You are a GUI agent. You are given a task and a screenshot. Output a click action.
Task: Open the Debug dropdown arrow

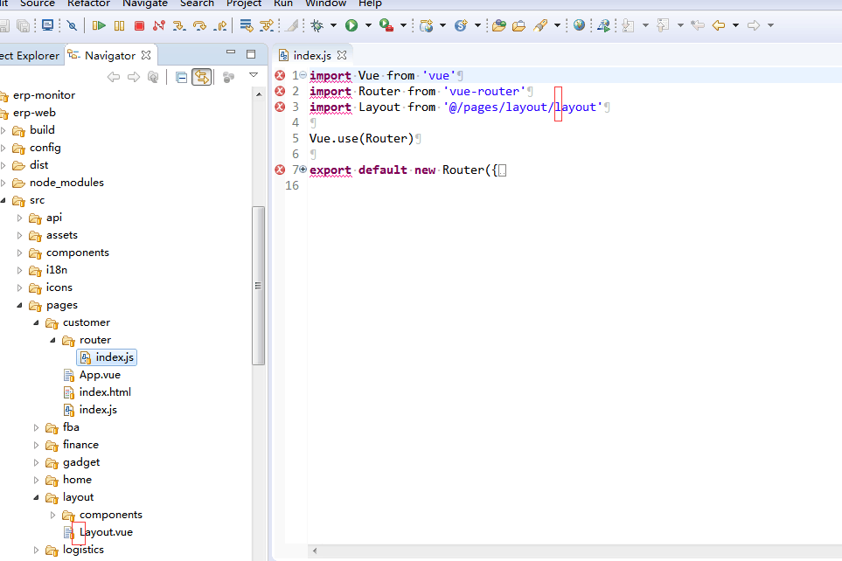tap(333, 25)
